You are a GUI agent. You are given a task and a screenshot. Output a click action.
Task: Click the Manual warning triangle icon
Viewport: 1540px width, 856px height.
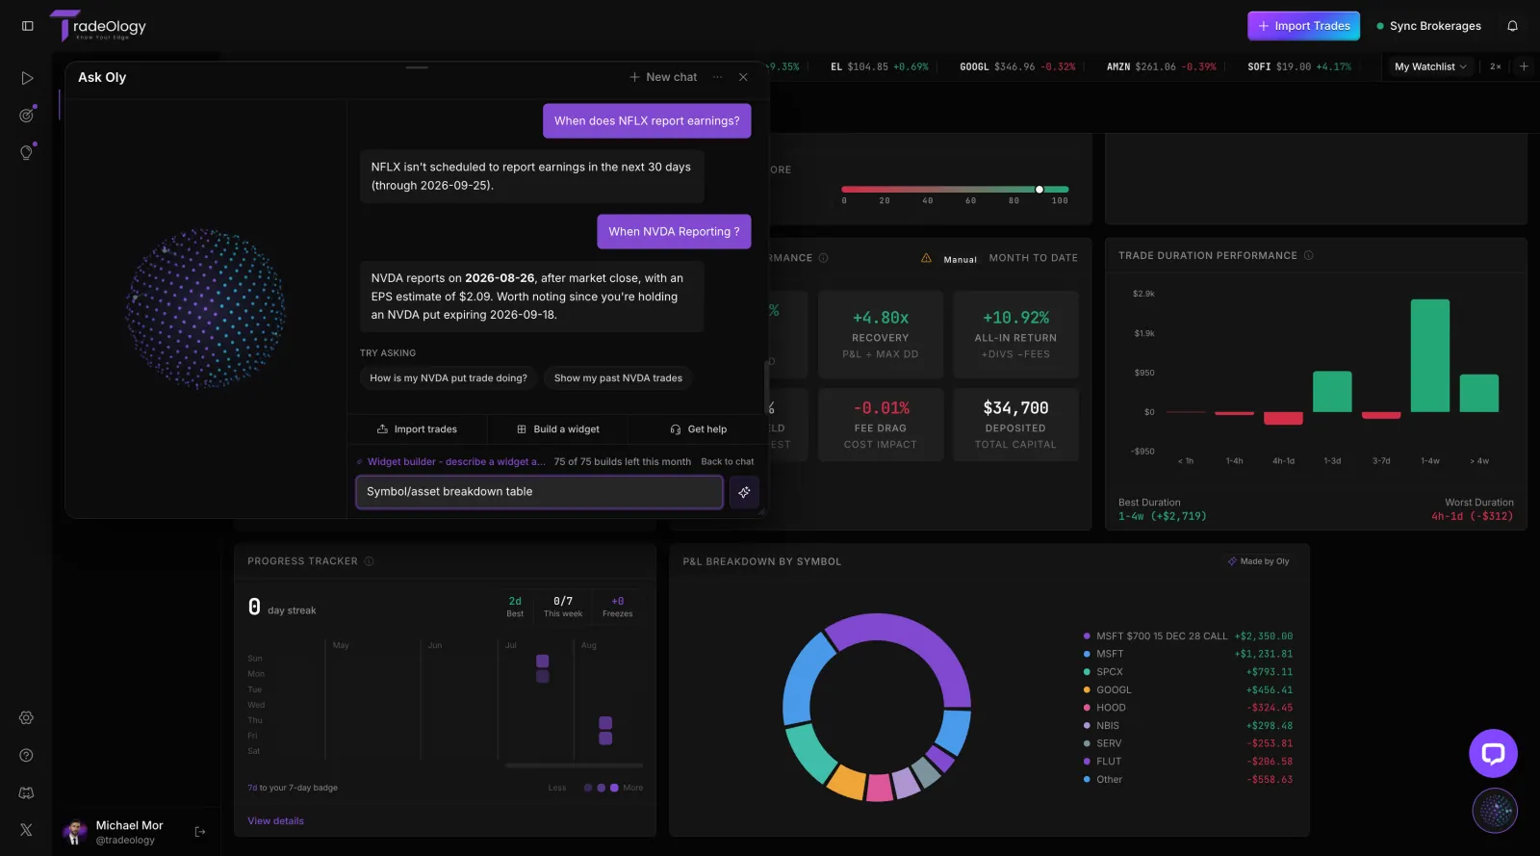coord(926,258)
